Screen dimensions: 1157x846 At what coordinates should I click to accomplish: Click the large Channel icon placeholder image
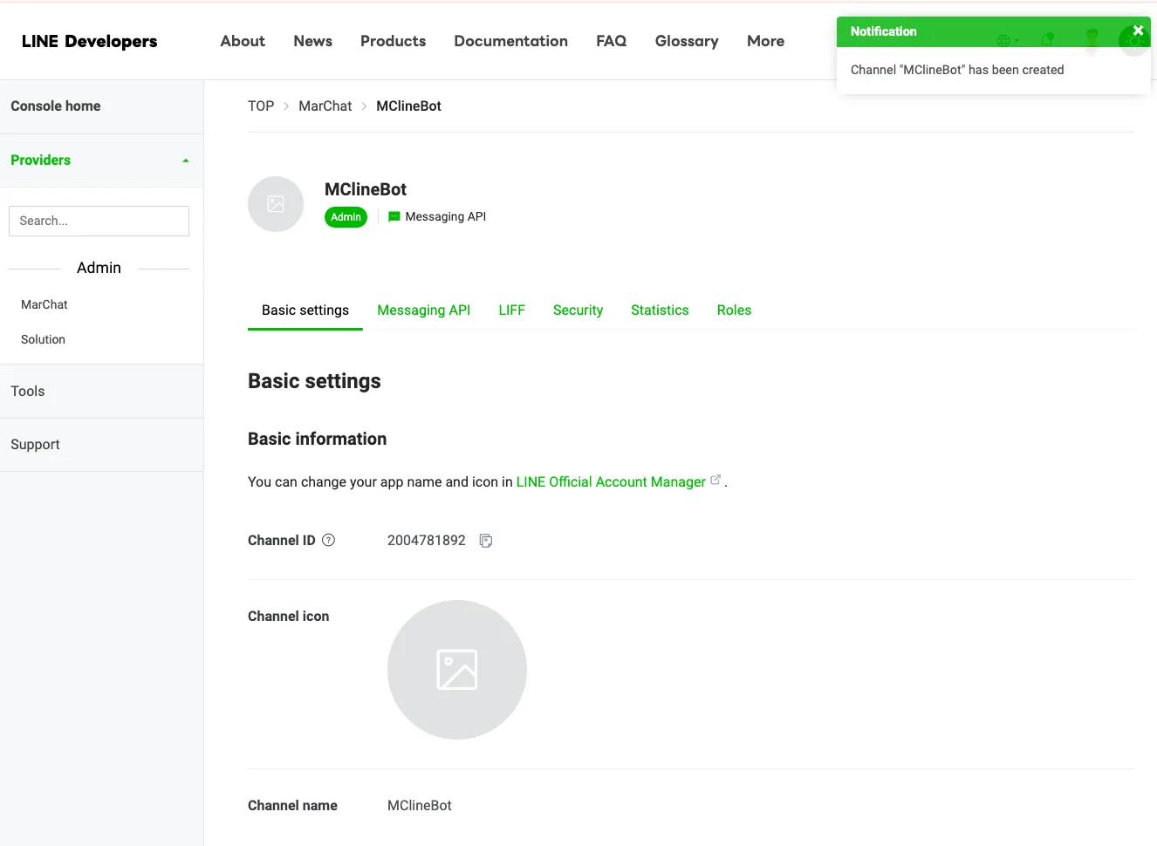(457, 670)
